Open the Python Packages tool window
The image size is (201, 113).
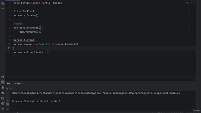[3, 88]
